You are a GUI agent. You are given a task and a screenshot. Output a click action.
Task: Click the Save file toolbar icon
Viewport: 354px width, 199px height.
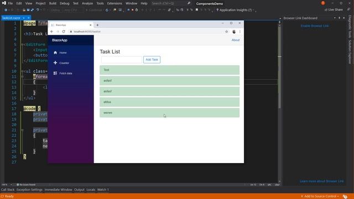pyautogui.click(x=28, y=10)
